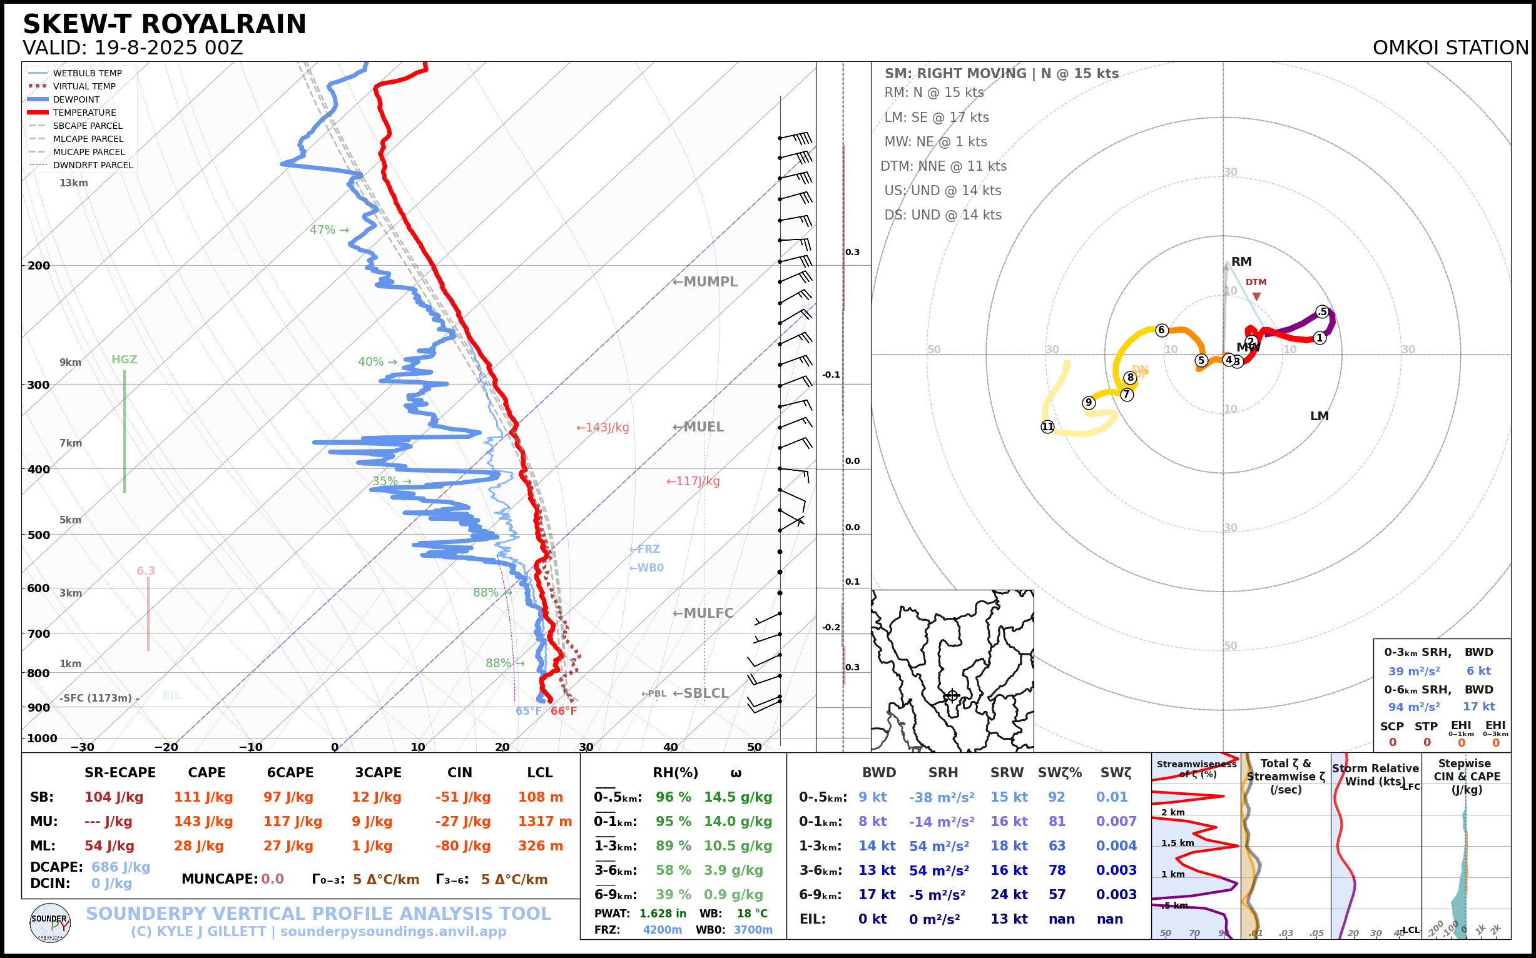Image resolution: width=1536 pixels, height=958 pixels.
Task: Click hodograph height marker 1
Action: (1319, 338)
